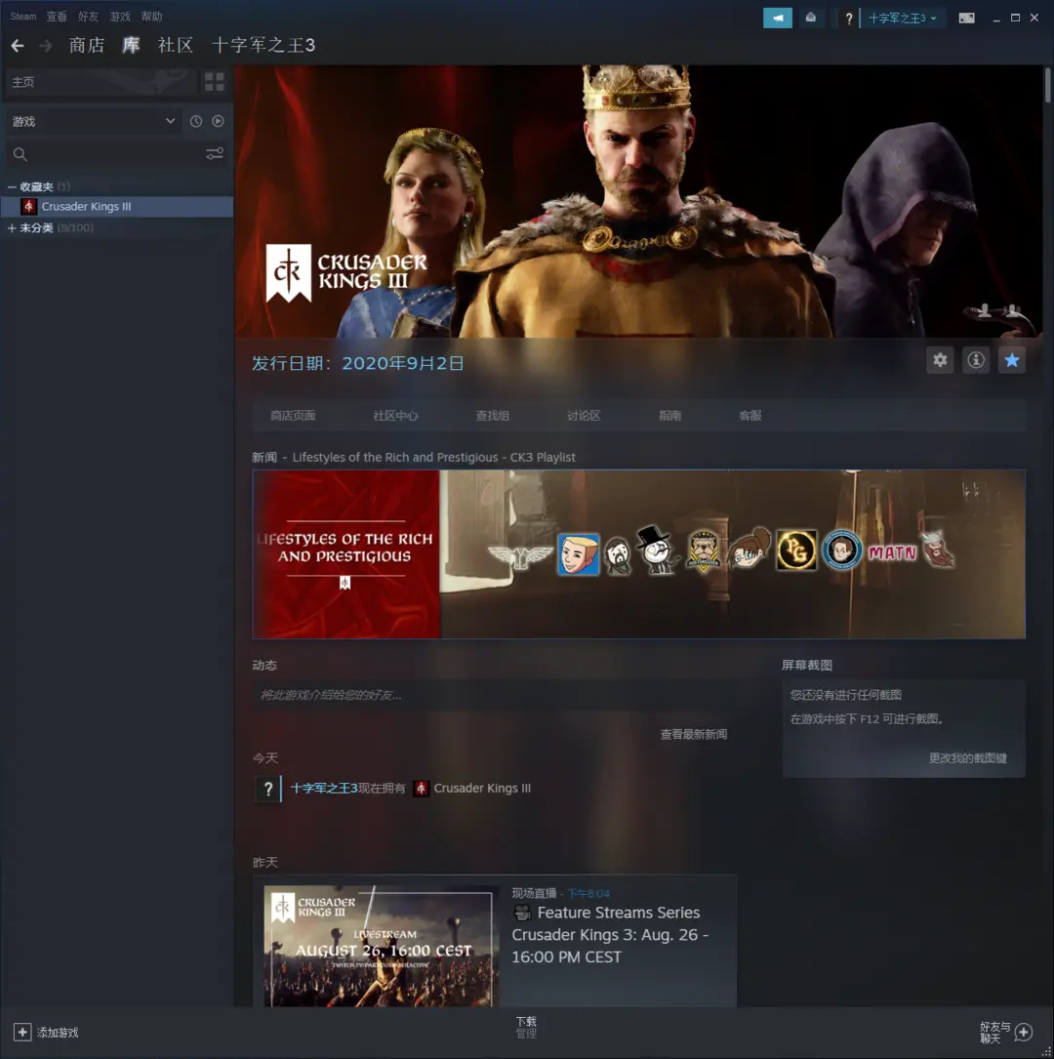Viewport: 1054px width, 1059px height.
Task: Open the 讨论区 link
Action: (584, 416)
